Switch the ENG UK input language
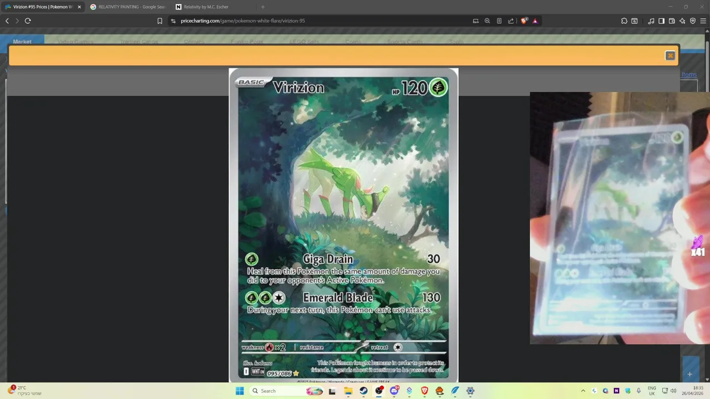The width and height of the screenshot is (710, 399). pyautogui.click(x=652, y=391)
